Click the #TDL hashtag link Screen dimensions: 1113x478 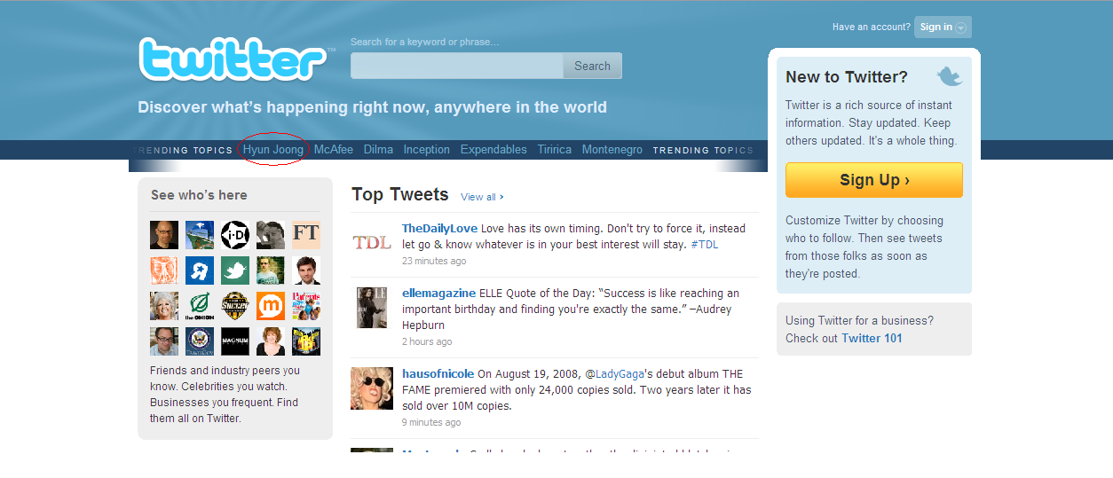click(704, 244)
